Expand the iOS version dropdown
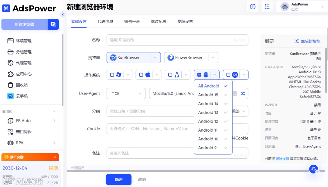This screenshot has height=187, width=328. (244, 75)
